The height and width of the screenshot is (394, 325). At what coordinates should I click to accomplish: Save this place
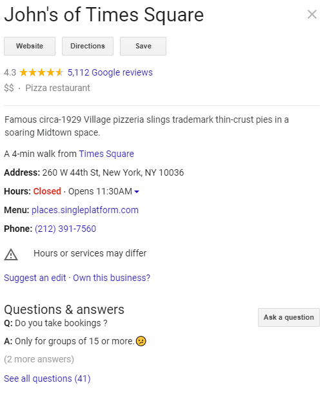click(x=143, y=46)
